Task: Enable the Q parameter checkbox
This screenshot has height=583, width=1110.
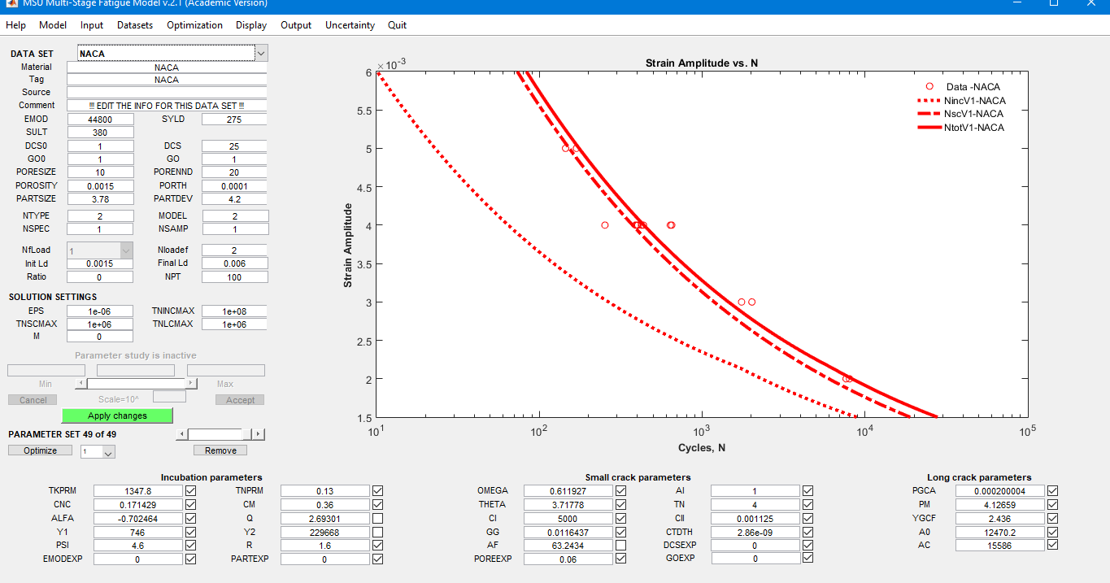Action: 377,518
